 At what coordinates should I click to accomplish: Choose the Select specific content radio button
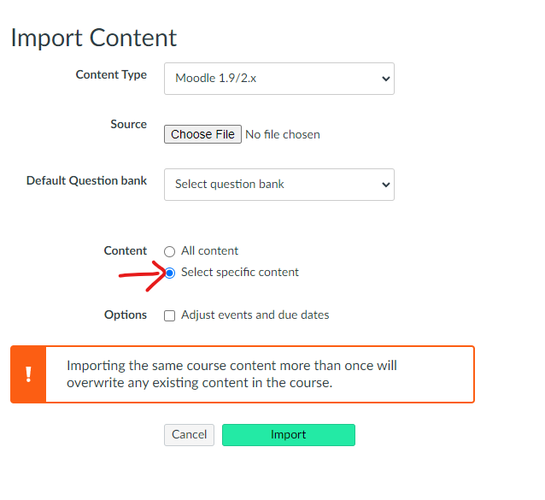pyautogui.click(x=169, y=273)
